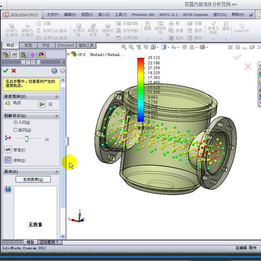Collapse the 报表 section
Viewport: 261px width, 261px height.
(57, 172)
